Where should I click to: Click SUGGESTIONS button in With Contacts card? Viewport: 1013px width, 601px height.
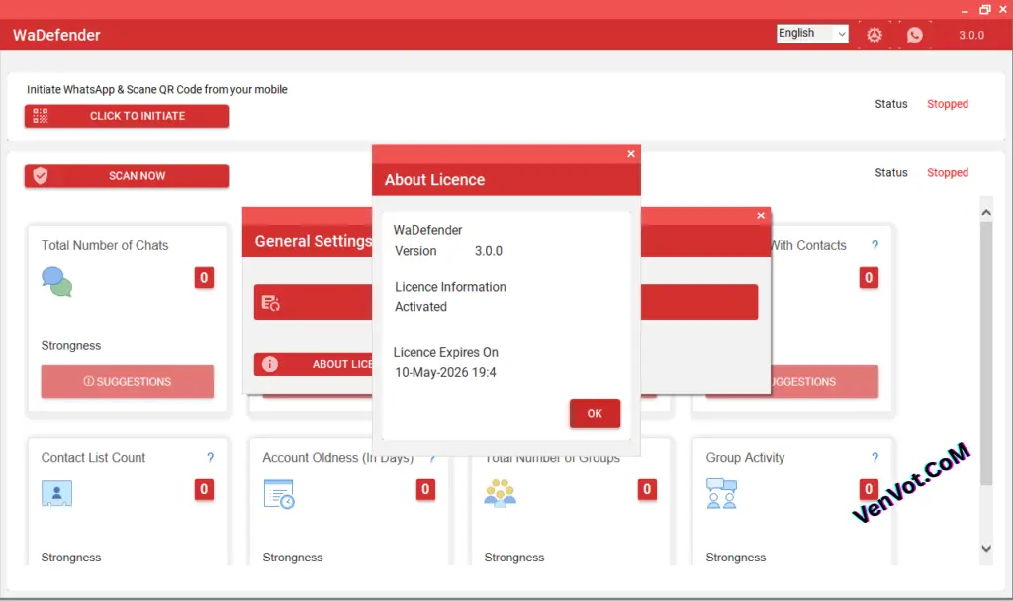pos(824,382)
